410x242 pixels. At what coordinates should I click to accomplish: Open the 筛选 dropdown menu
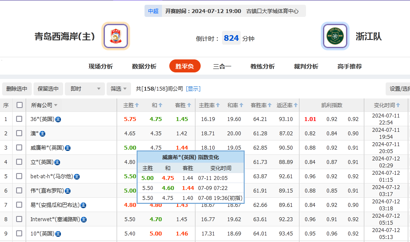[119, 89]
